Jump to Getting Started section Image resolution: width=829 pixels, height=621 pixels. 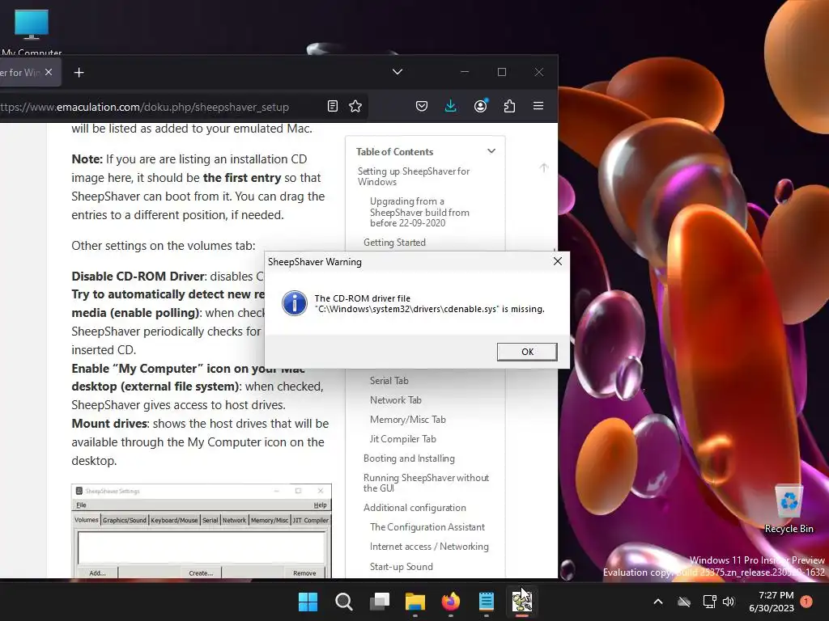click(x=394, y=243)
